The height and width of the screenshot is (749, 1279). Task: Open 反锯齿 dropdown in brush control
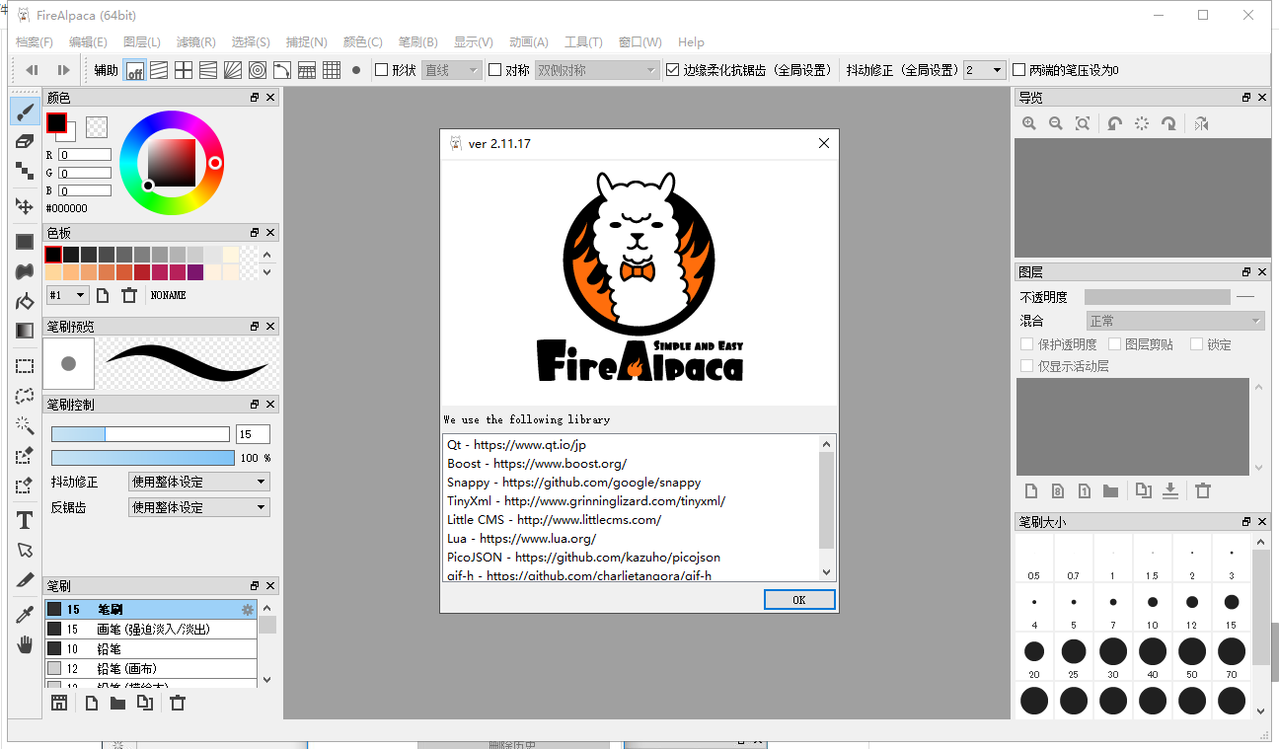(199, 507)
